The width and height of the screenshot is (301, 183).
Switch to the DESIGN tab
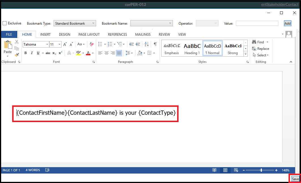[x=65, y=35]
